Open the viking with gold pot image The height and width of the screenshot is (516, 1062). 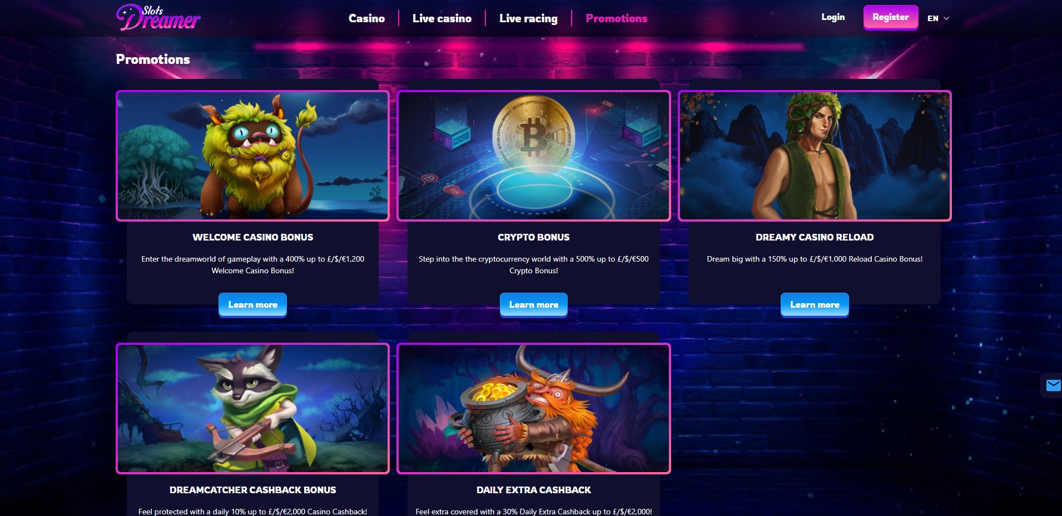534,408
